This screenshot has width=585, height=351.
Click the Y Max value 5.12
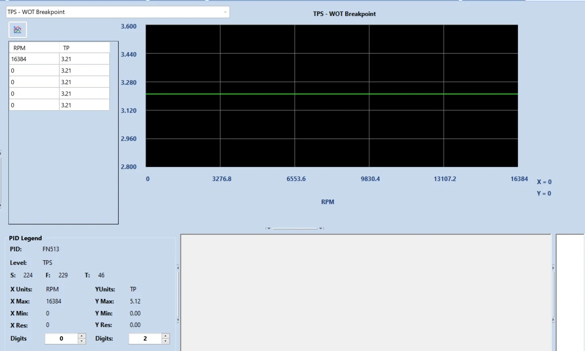pos(135,301)
